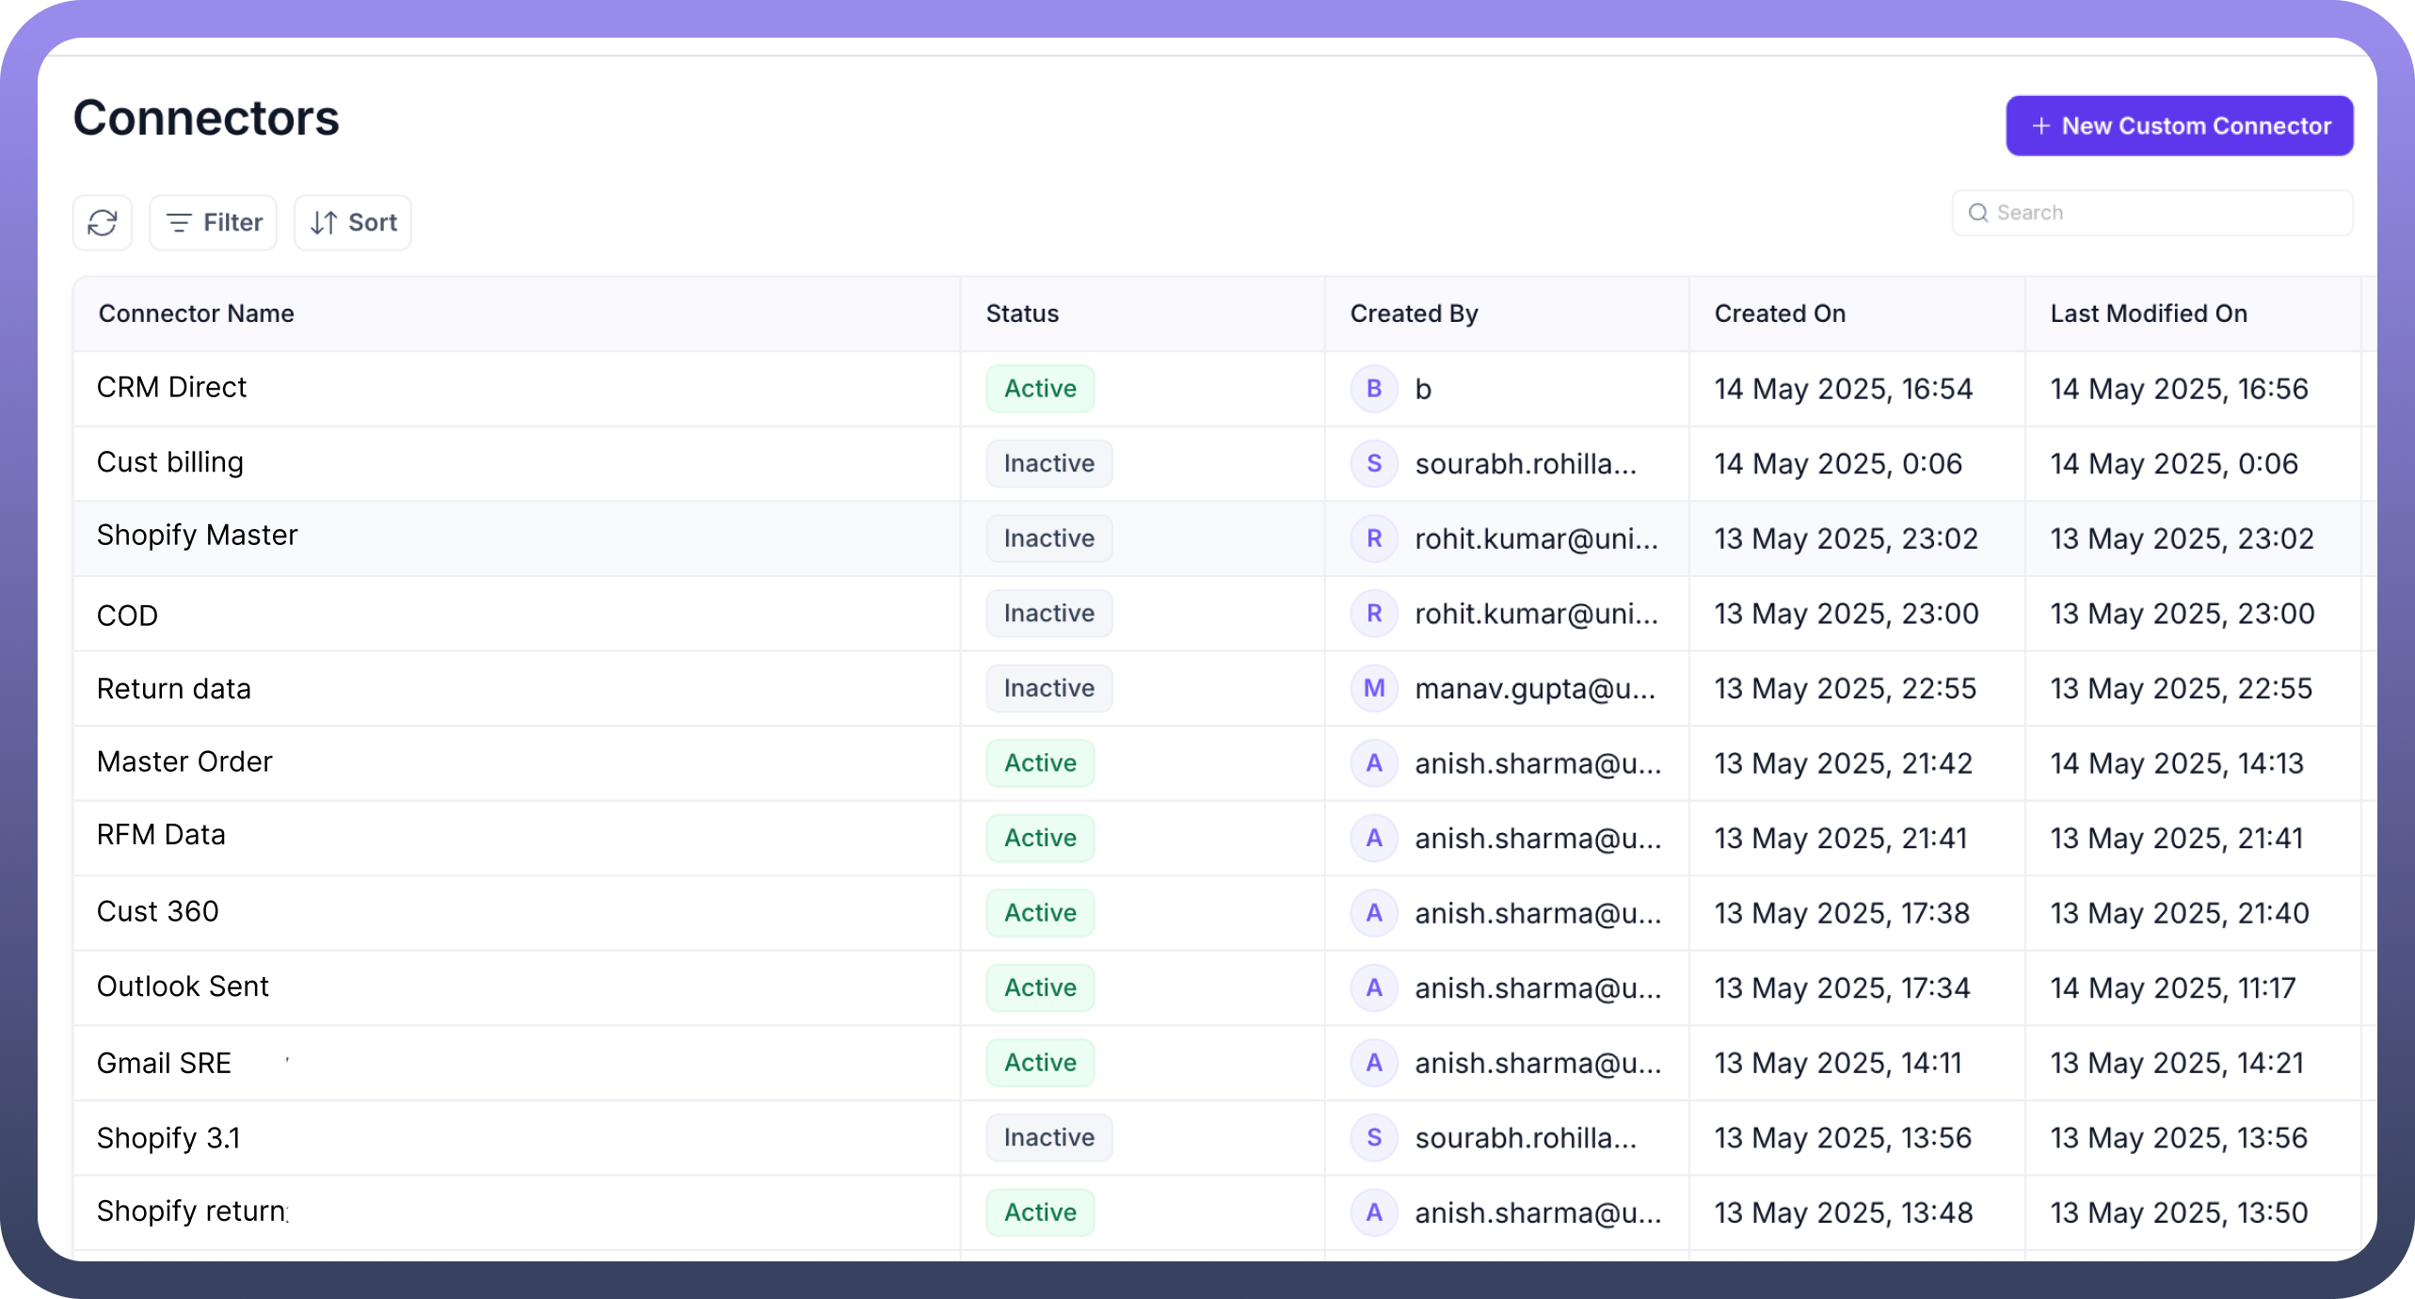
Task: Click Active status badge for Gmail SRE
Action: (x=1040, y=1063)
